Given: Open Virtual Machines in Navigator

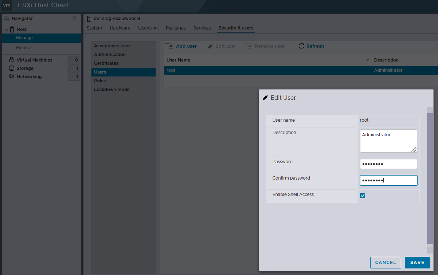Looking at the screenshot, I should (x=34, y=60).
